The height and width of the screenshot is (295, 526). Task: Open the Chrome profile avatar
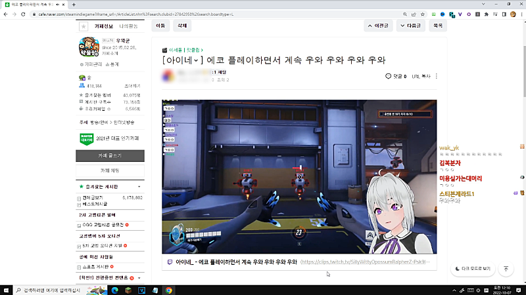[x=513, y=14]
